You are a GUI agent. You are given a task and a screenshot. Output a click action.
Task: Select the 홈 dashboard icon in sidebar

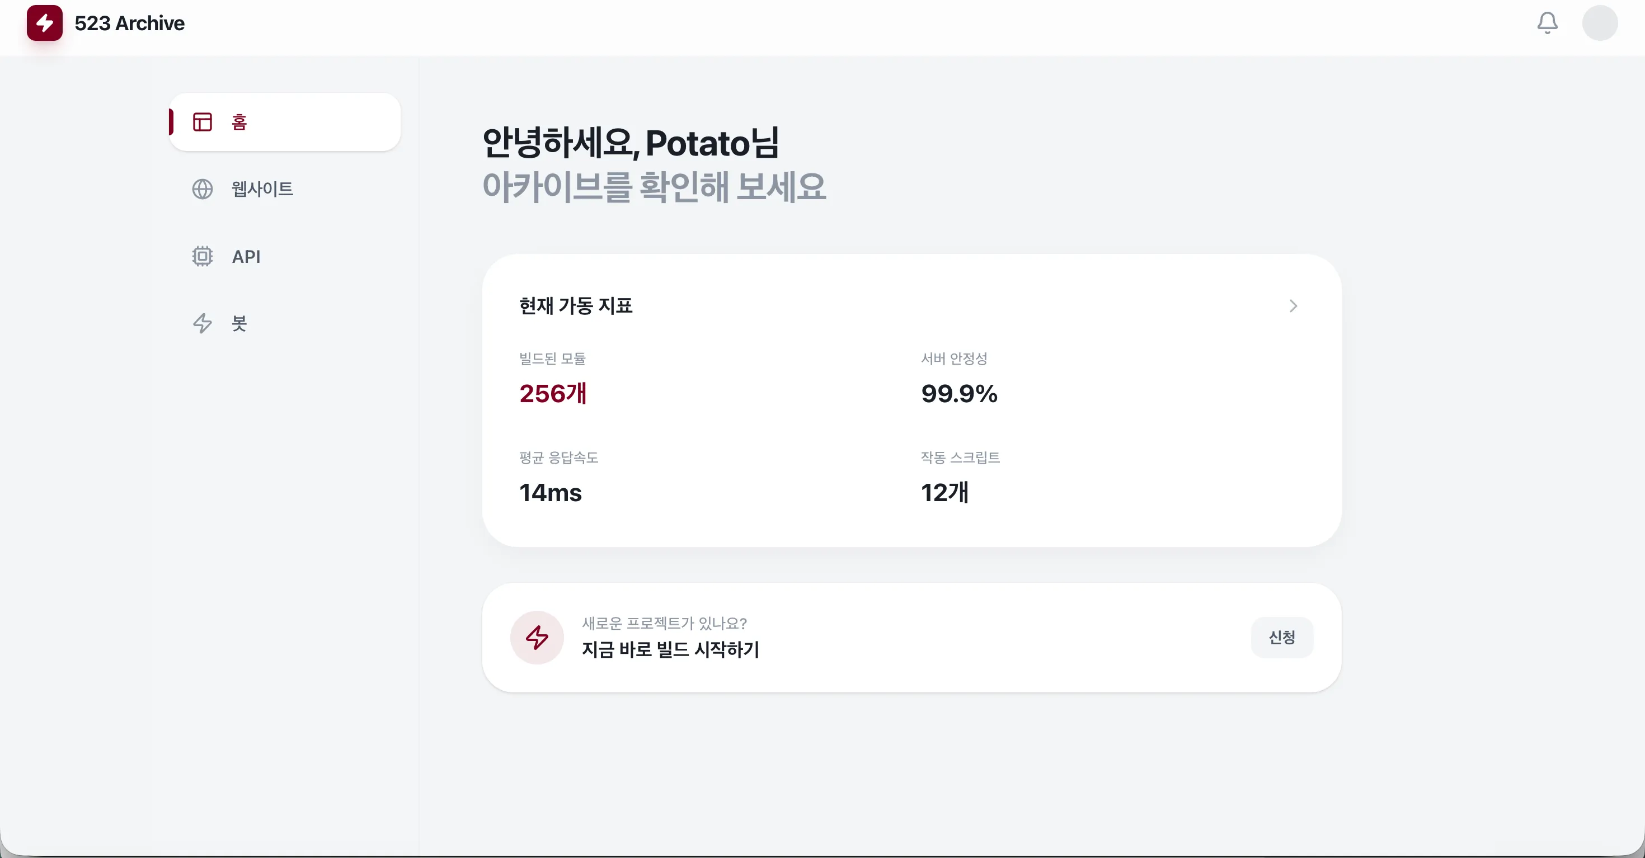202,121
